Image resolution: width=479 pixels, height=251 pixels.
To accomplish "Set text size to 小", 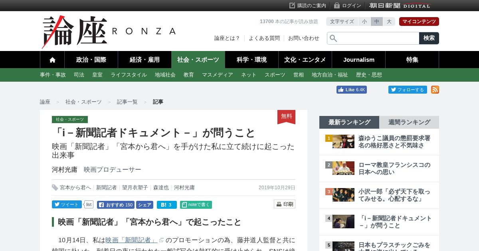I will click(x=364, y=22).
